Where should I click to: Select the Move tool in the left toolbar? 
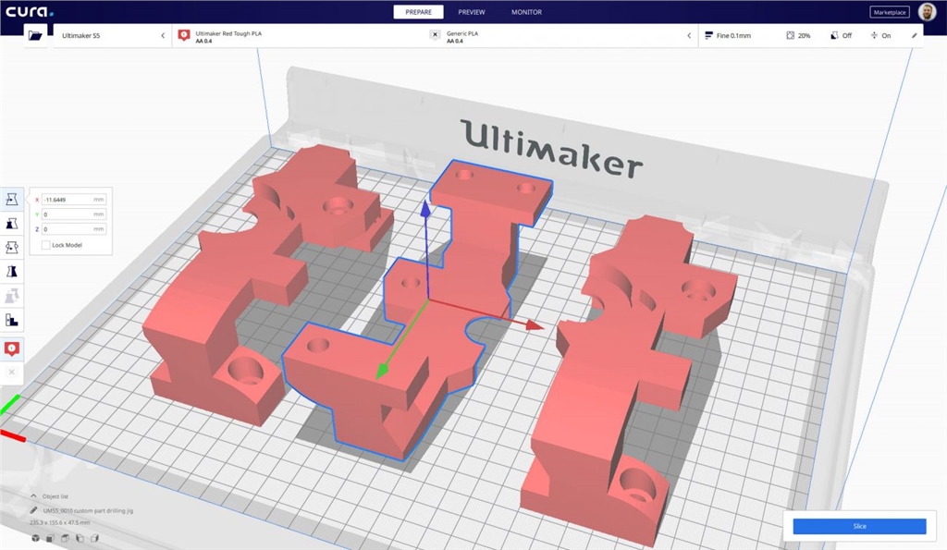click(x=13, y=199)
